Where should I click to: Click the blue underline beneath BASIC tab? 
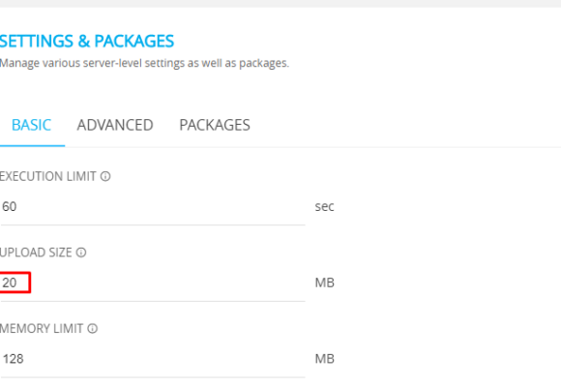32,146
